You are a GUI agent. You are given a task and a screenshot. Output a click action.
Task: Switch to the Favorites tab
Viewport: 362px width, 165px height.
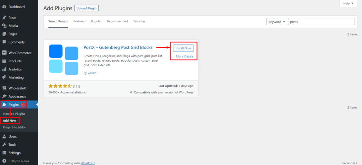point(139,21)
